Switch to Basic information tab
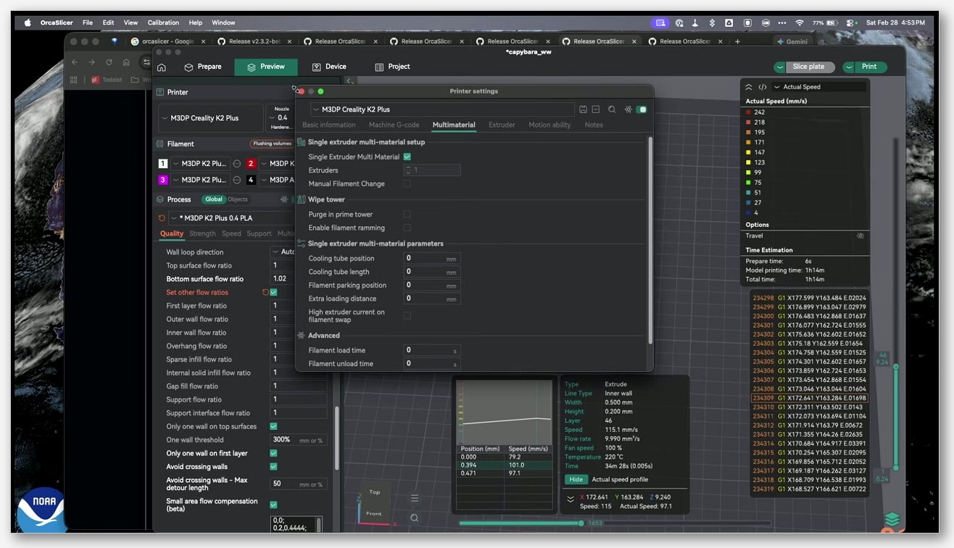The height and width of the screenshot is (548, 954). 328,125
